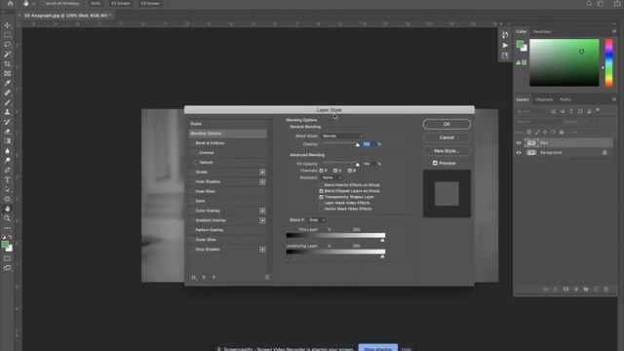Open the Blend If dropdown
Viewport: 624px width, 351px height.
pos(317,220)
